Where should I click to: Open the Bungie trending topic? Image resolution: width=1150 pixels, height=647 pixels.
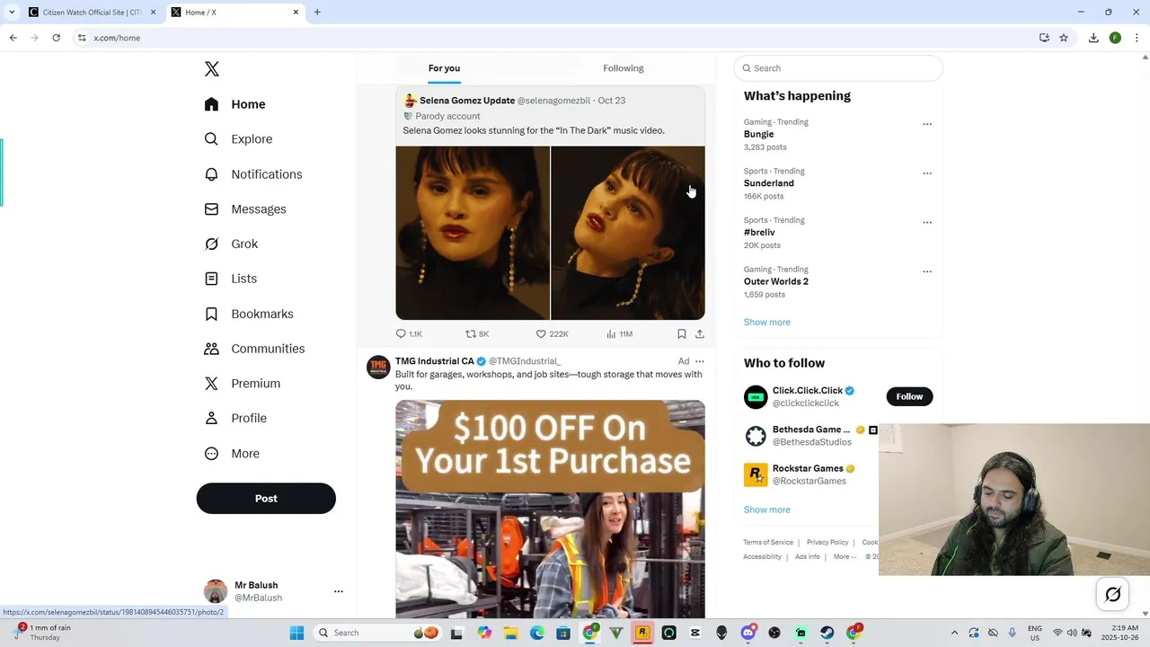758,134
